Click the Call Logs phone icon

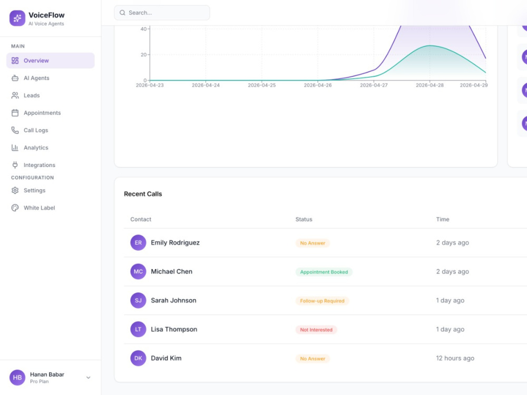(15, 130)
